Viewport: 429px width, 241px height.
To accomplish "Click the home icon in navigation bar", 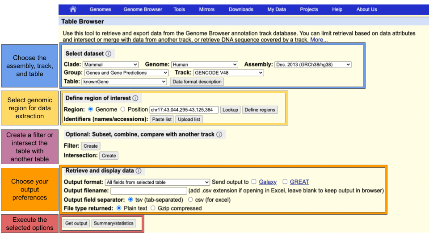I will click(x=73, y=9).
